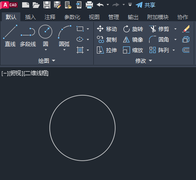The image size is (196, 180).
Task: Expand the 绘图 panel
Action: click(47, 61)
